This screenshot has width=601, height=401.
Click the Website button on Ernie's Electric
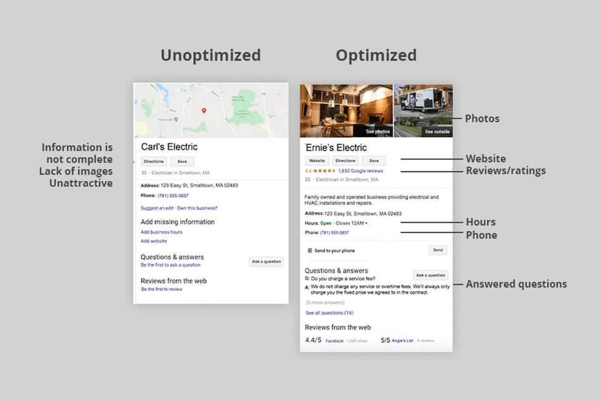[x=317, y=160]
